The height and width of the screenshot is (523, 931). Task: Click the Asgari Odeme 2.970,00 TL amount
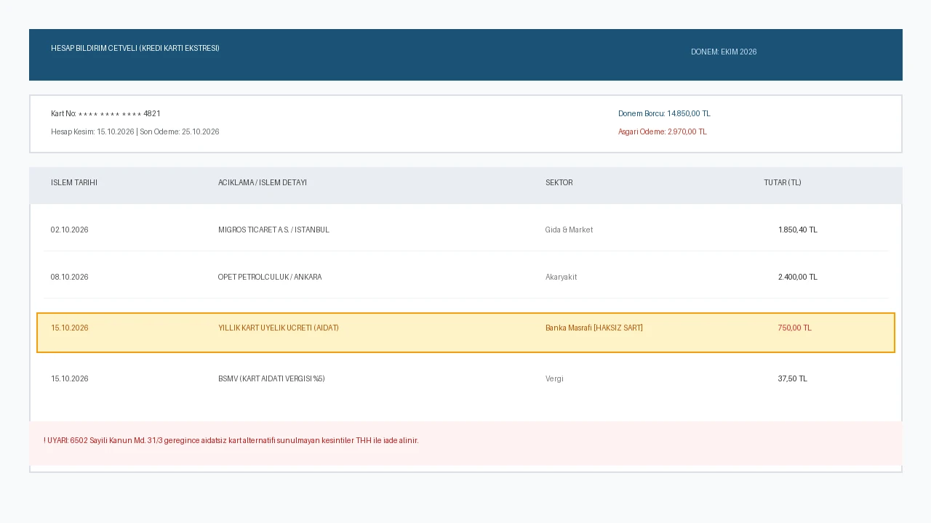[663, 132]
